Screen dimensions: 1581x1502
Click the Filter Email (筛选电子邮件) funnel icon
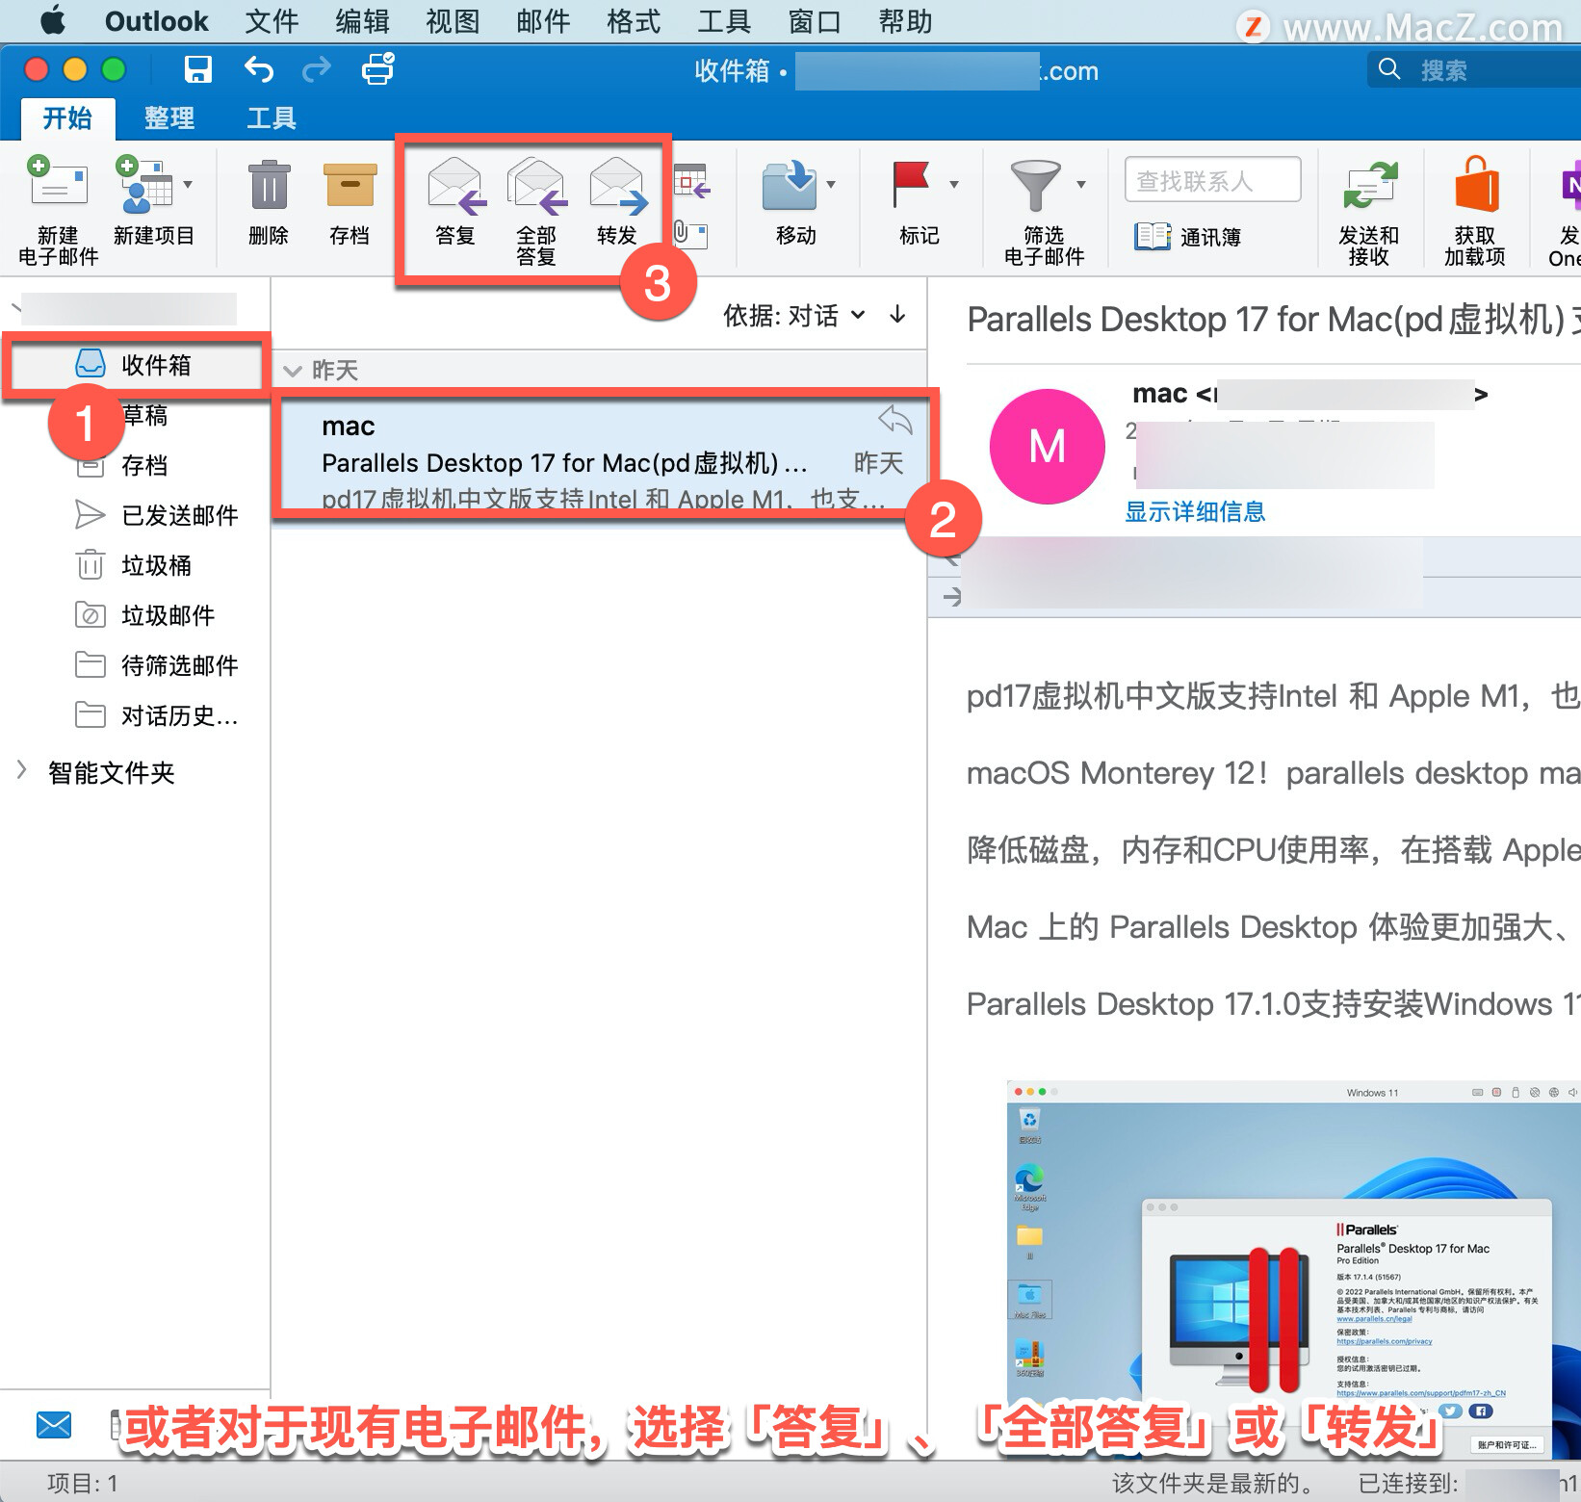(1035, 186)
